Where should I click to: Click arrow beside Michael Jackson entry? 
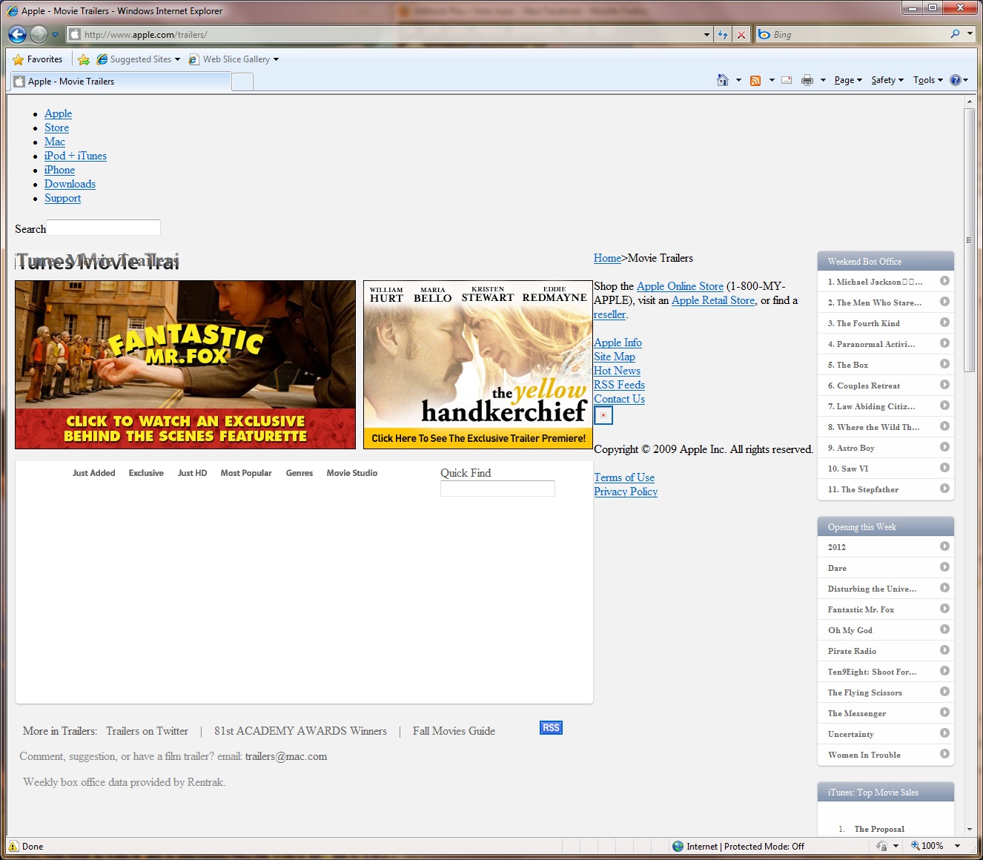(944, 281)
